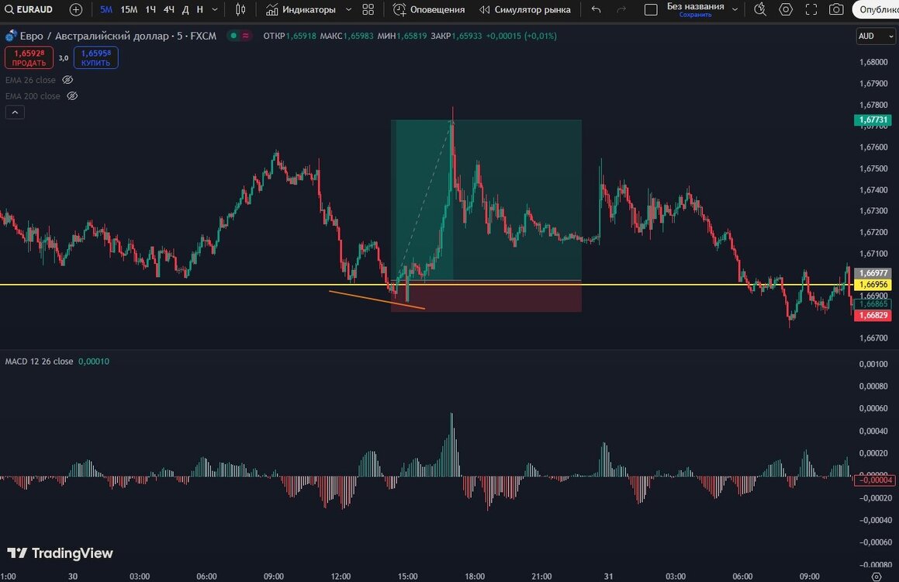The height and width of the screenshot is (582, 899).
Task: Click the ЗАКР 1,65933 close value
Action: point(456,36)
